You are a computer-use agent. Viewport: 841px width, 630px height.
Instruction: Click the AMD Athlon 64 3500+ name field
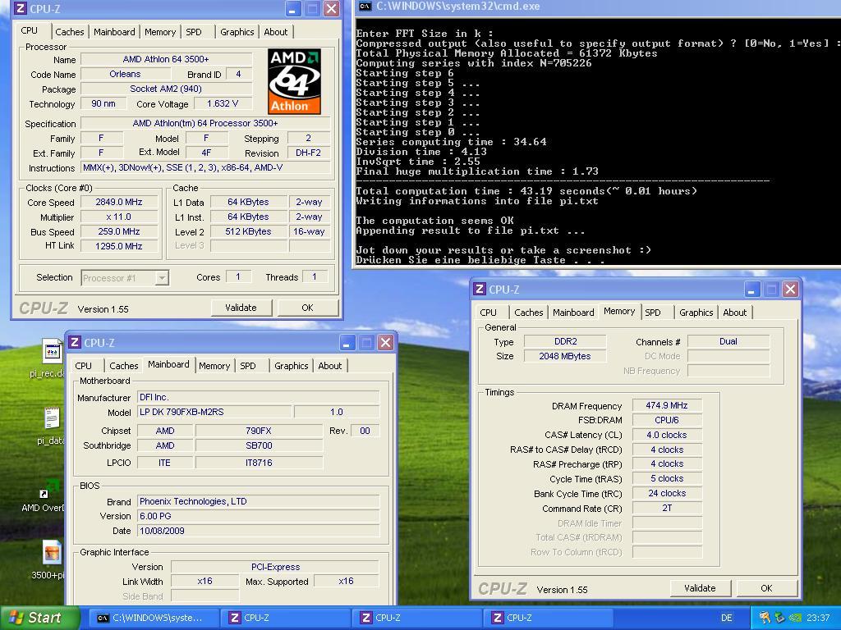(x=166, y=59)
